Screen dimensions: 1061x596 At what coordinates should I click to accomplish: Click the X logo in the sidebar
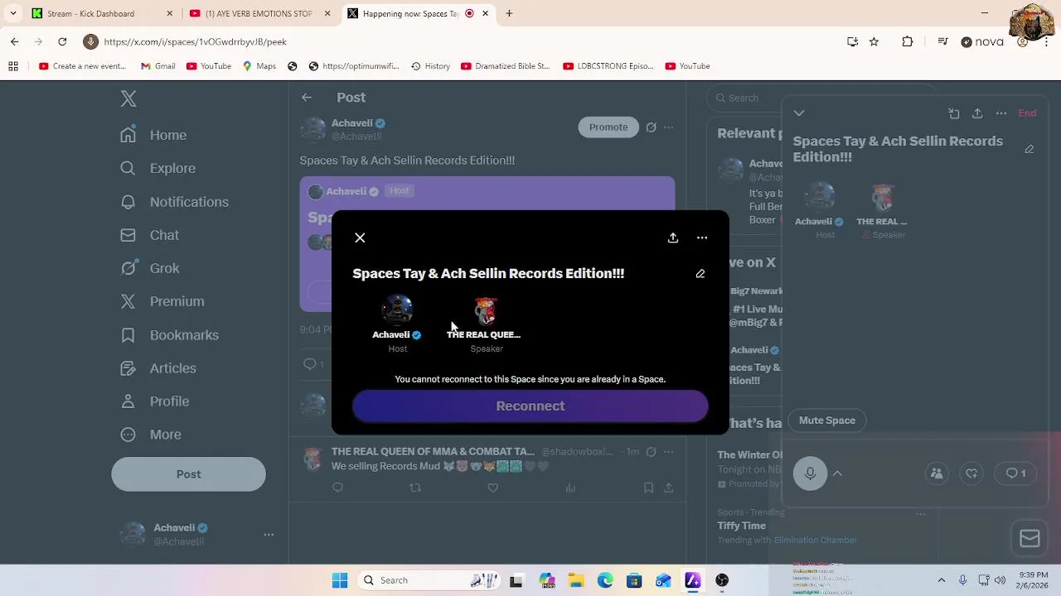click(x=128, y=99)
